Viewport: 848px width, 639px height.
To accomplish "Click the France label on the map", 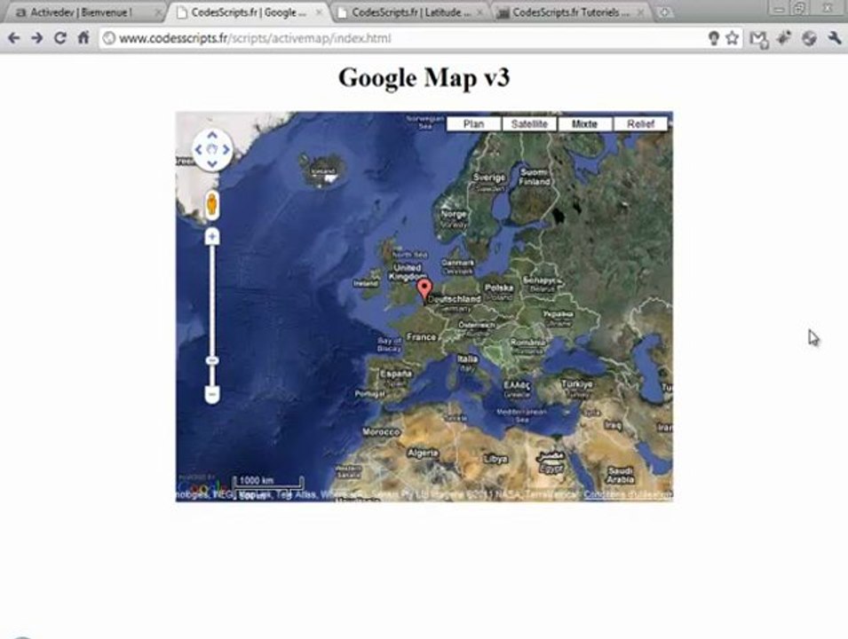I will (x=421, y=336).
